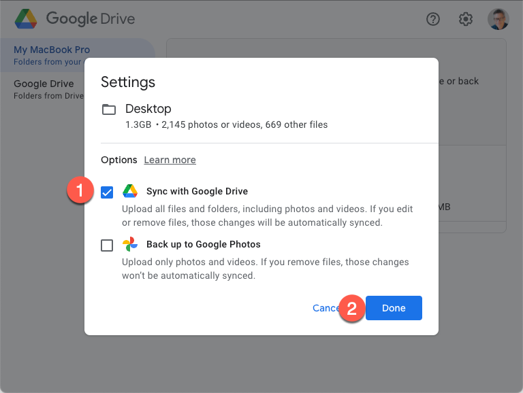
Task: Click the 'Sync with Google Drive' label
Action: [x=197, y=191]
